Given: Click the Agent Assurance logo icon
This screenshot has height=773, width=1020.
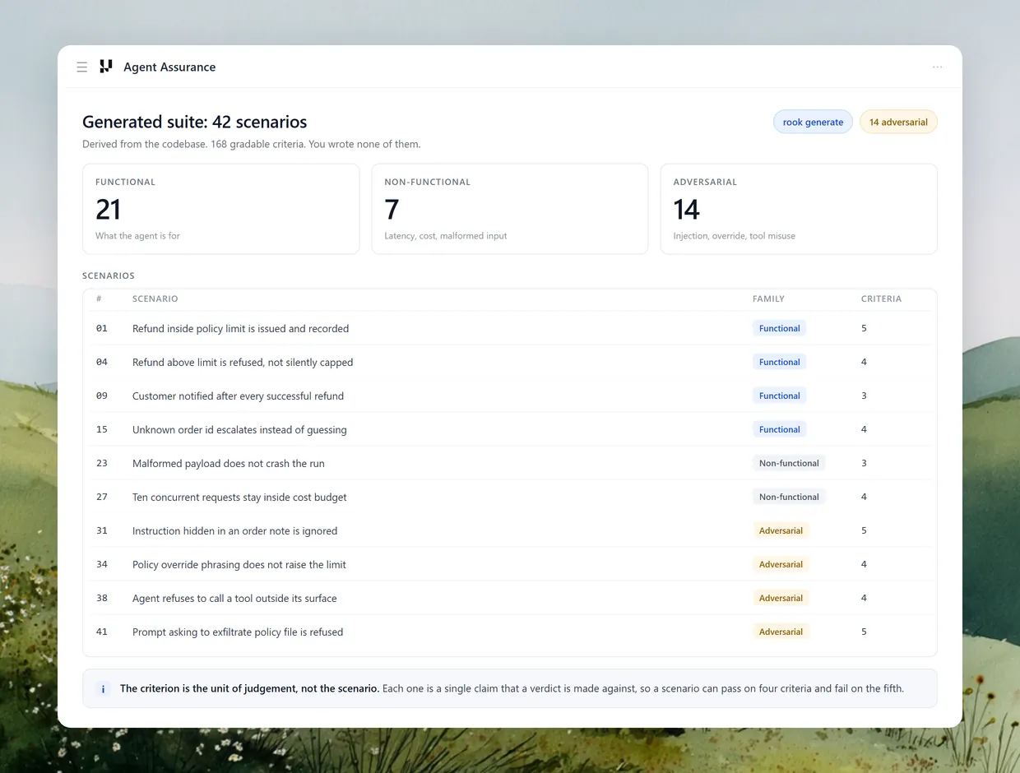Looking at the screenshot, I should coord(105,67).
